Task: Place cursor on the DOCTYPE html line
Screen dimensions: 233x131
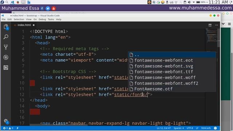Action: click(x=49, y=32)
